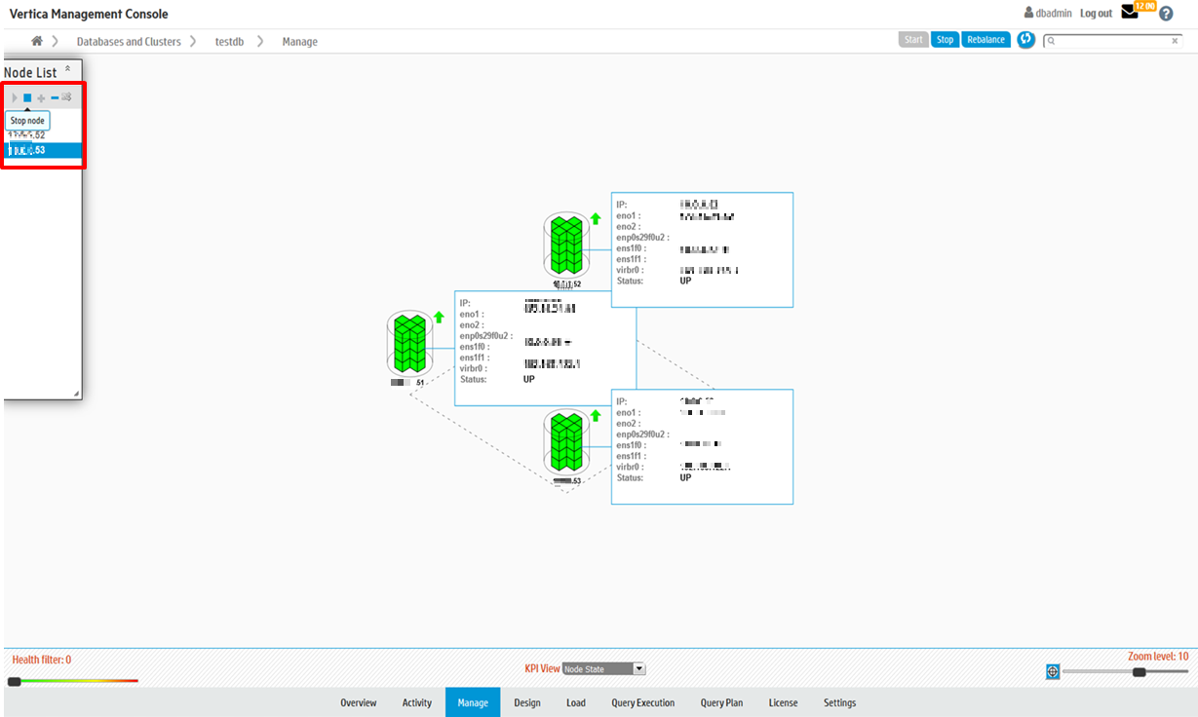Click the Log out link
Image resolution: width=1198 pixels, height=717 pixels.
pos(1096,14)
